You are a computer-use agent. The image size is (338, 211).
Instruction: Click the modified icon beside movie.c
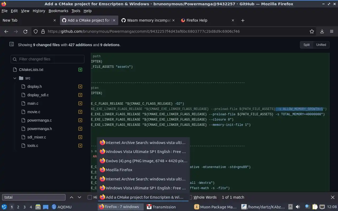pyautogui.click(x=80, y=112)
